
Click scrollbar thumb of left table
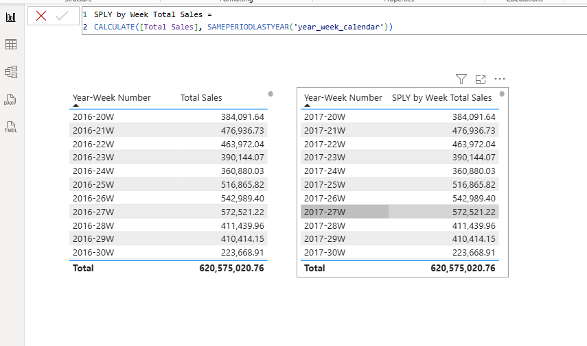pyautogui.click(x=271, y=94)
